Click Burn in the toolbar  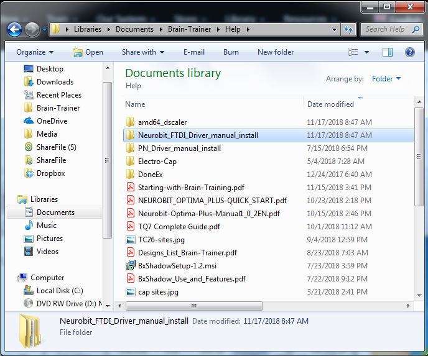coord(231,52)
